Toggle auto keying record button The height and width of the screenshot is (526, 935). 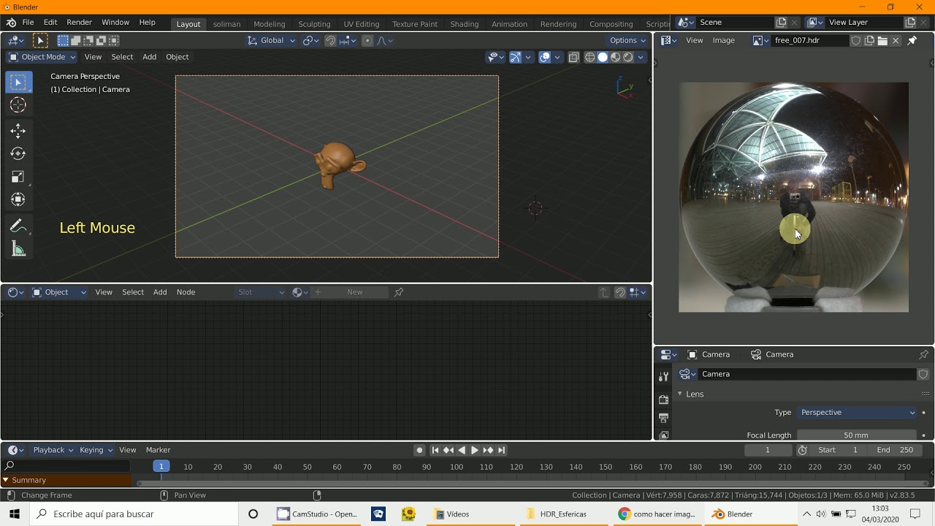pos(419,450)
